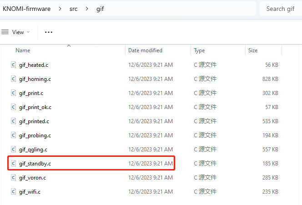Select the highlighted gif_standby.c file
Viewport: 302px width, 205px height.
38,164
